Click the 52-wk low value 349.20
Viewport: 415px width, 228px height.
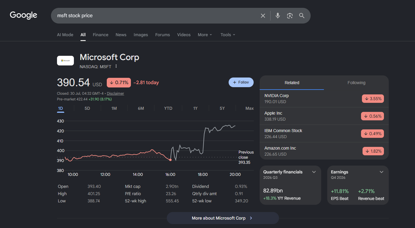241,201
